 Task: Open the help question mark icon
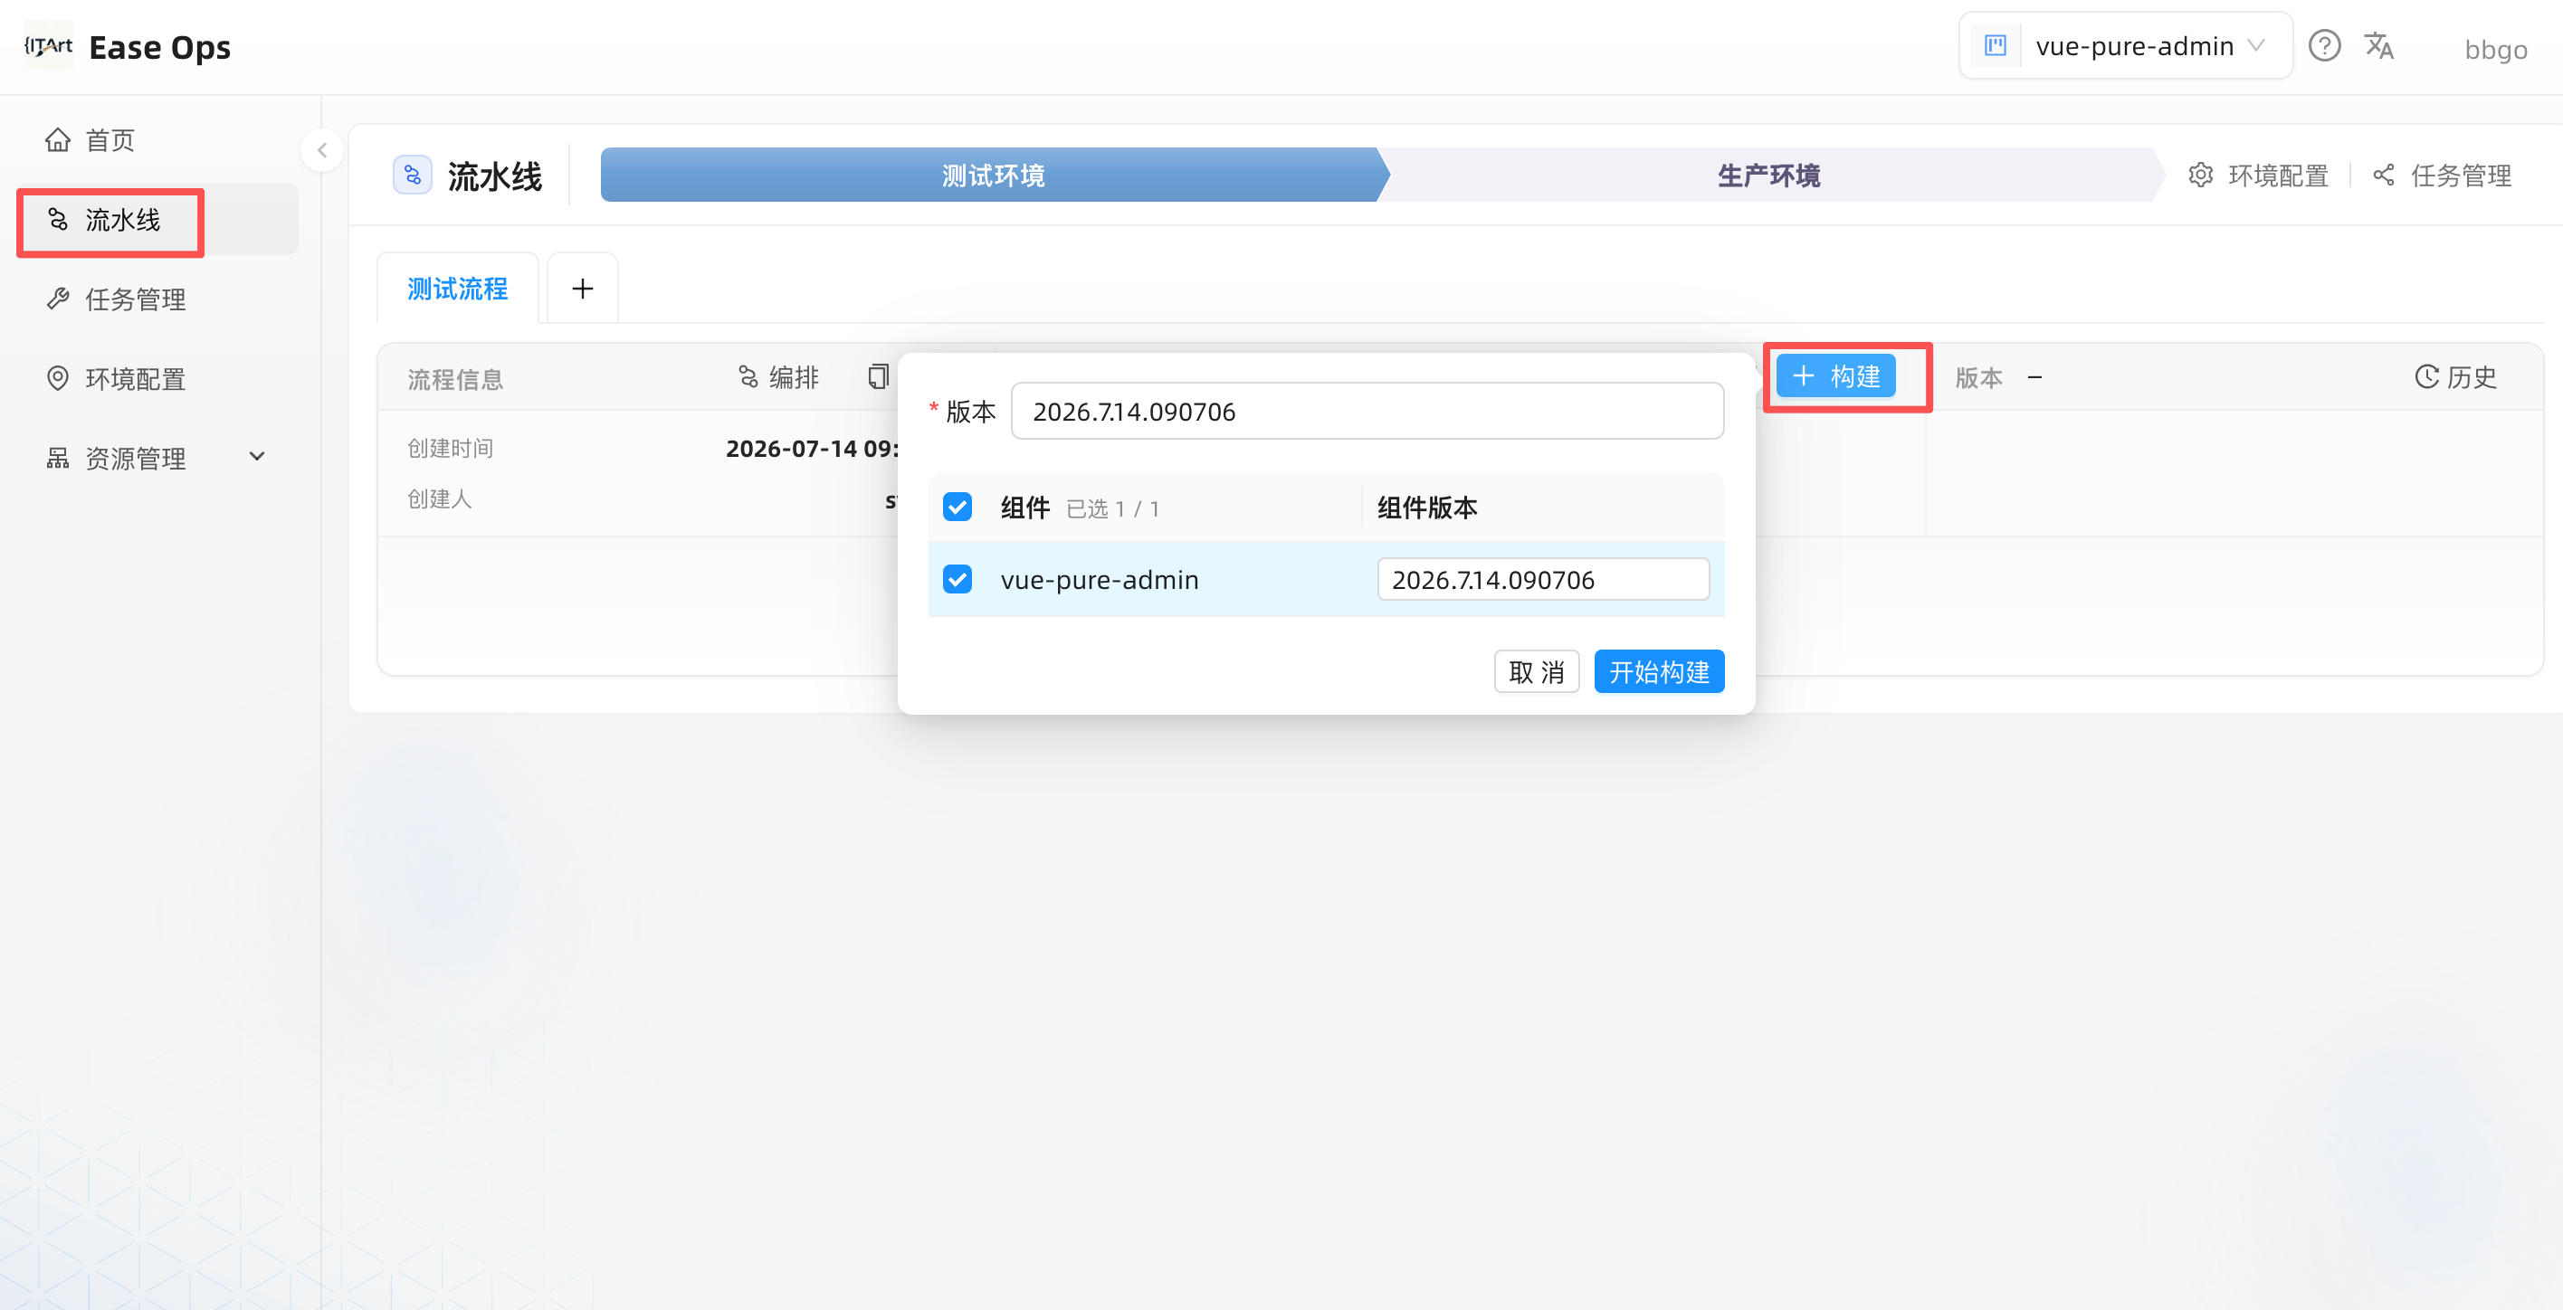(x=2324, y=46)
